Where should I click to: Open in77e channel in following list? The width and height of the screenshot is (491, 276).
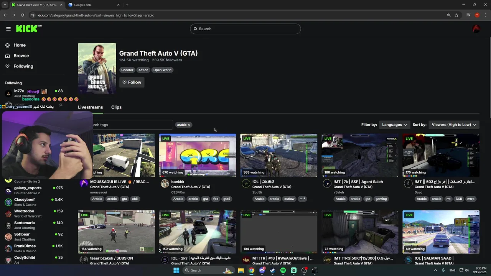coord(34,93)
